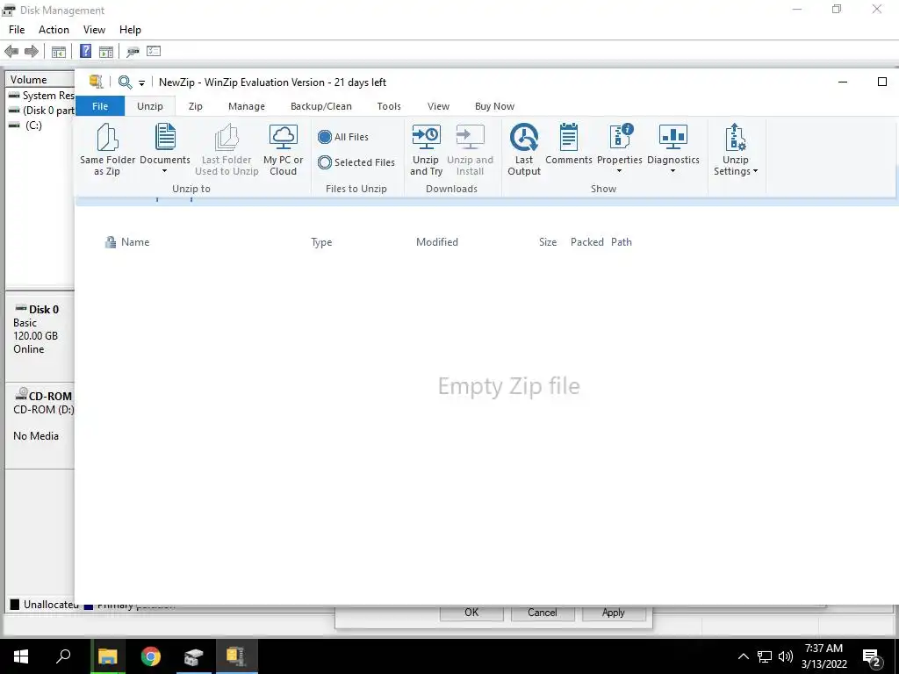This screenshot has height=674, width=899.
Task: Click Forward arrow in Disk Management toolbar
Action: point(32,52)
